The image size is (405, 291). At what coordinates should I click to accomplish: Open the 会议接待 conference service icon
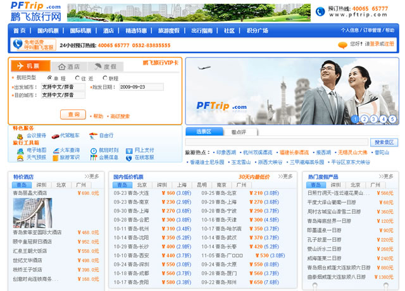(x=20, y=135)
